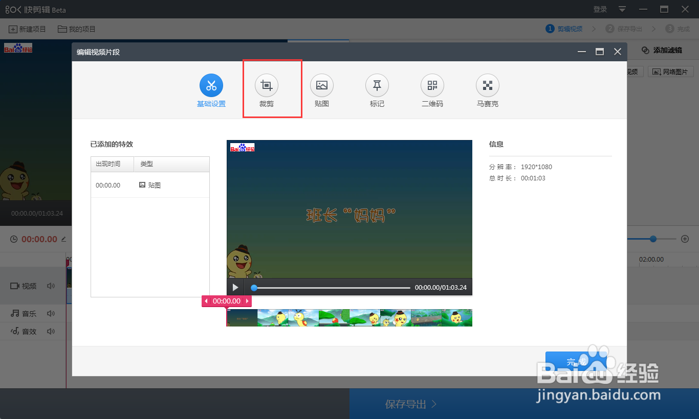
Task: Open the title bar dropdown menu icon
Action: pos(622,9)
